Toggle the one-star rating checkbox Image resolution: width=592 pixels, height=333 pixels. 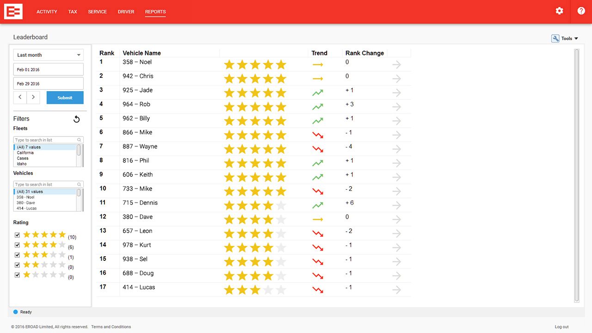coord(18,275)
